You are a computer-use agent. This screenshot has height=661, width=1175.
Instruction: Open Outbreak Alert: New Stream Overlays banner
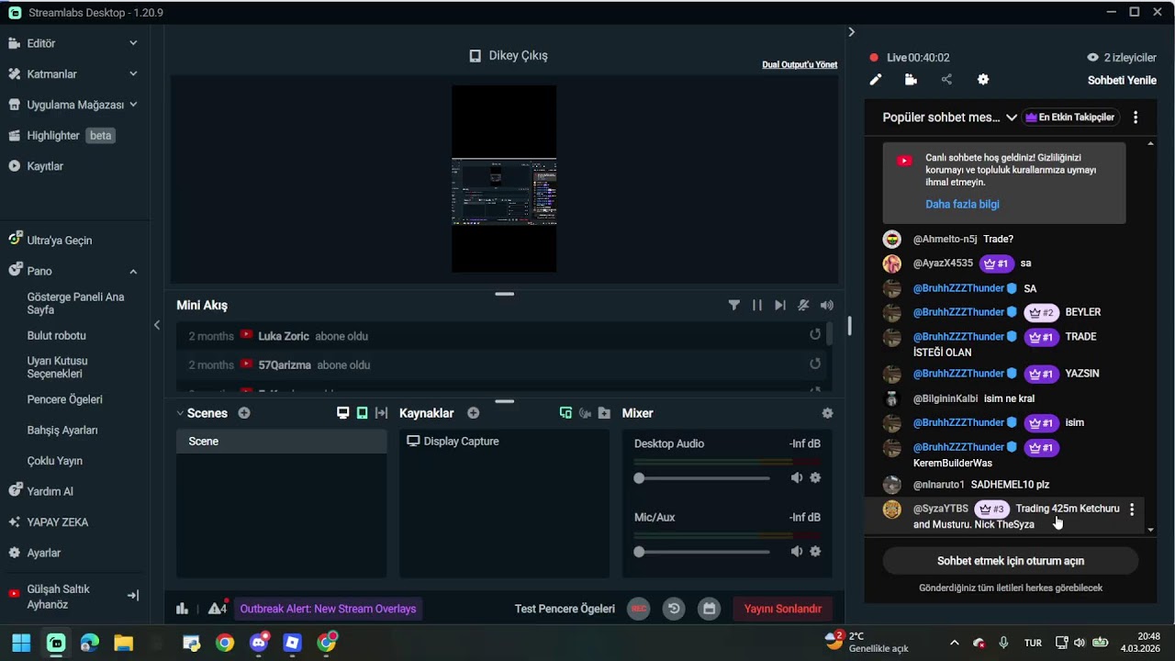(x=328, y=609)
